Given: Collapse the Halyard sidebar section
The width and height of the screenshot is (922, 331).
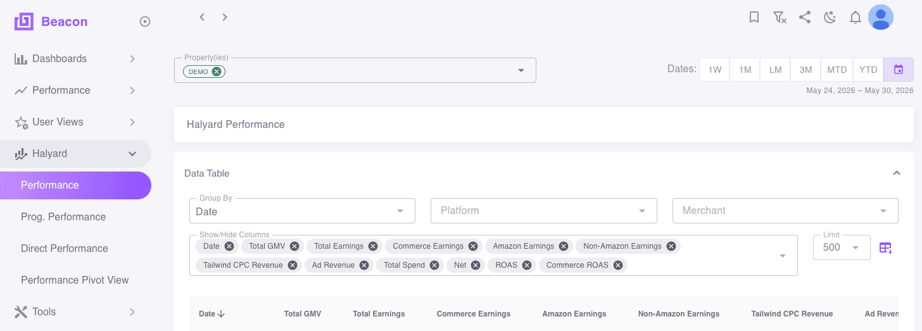Looking at the screenshot, I should tap(75, 153).
